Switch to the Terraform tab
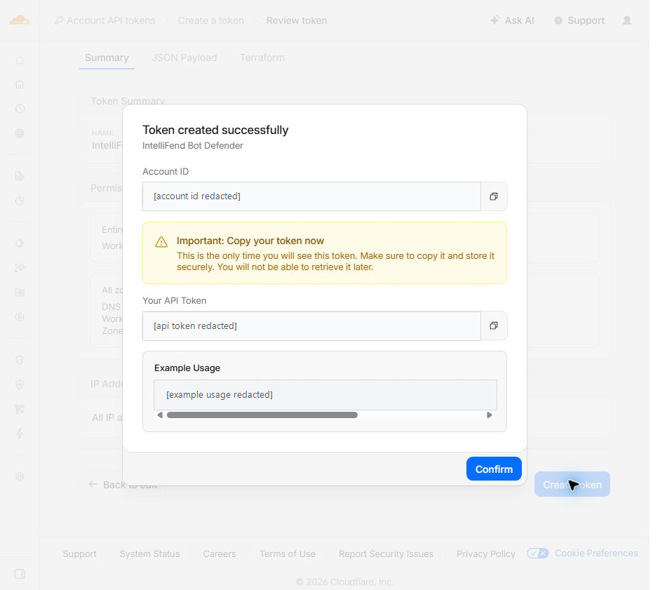 click(x=262, y=58)
